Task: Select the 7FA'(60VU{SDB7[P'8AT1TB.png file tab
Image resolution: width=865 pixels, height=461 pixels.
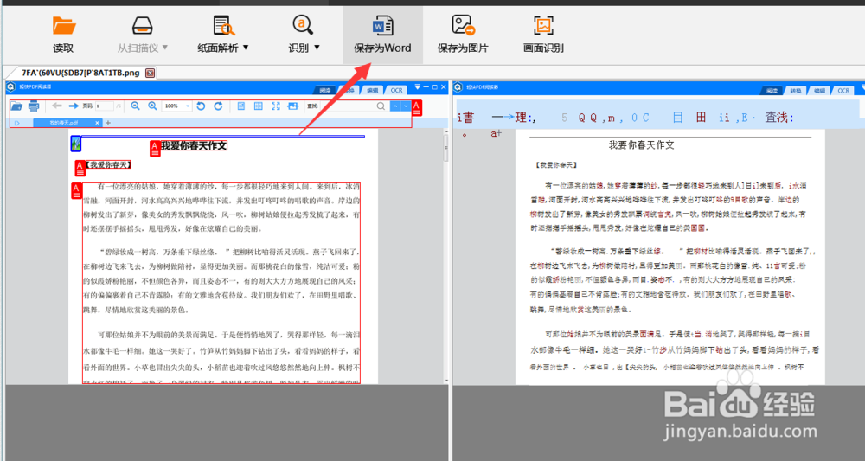Action: click(80, 73)
